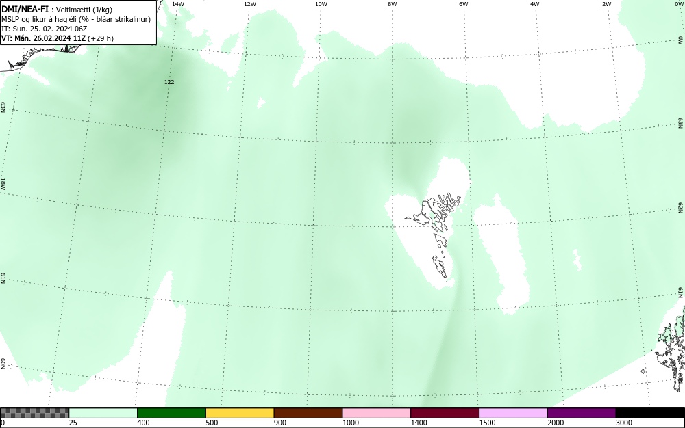Click the purple 2000–3000 legend swatch
The height and width of the screenshot is (428, 685).
(582, 413)
